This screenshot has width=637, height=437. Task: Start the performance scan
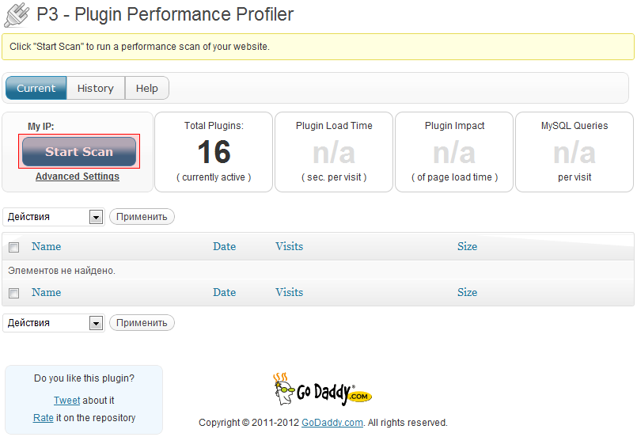(79, 152)
